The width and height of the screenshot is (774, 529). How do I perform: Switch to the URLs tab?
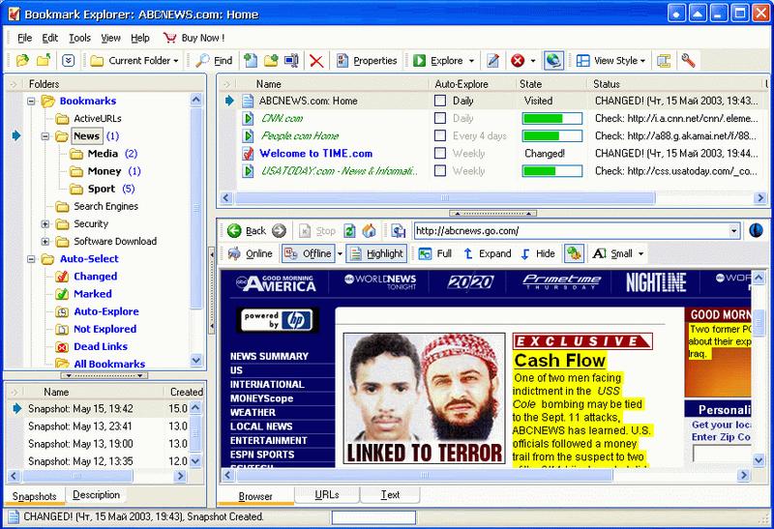click(327, 495)
